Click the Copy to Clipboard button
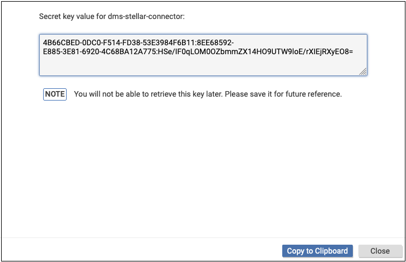This screenshot has width=406, height=262. coord(318,251)
